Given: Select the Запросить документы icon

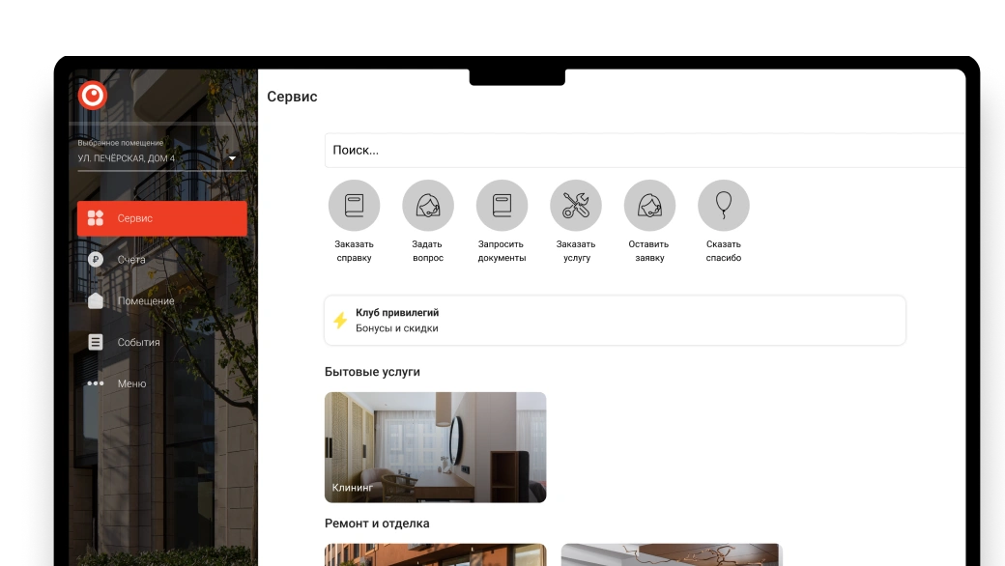Looking at the screenshot, I should 502,205.
